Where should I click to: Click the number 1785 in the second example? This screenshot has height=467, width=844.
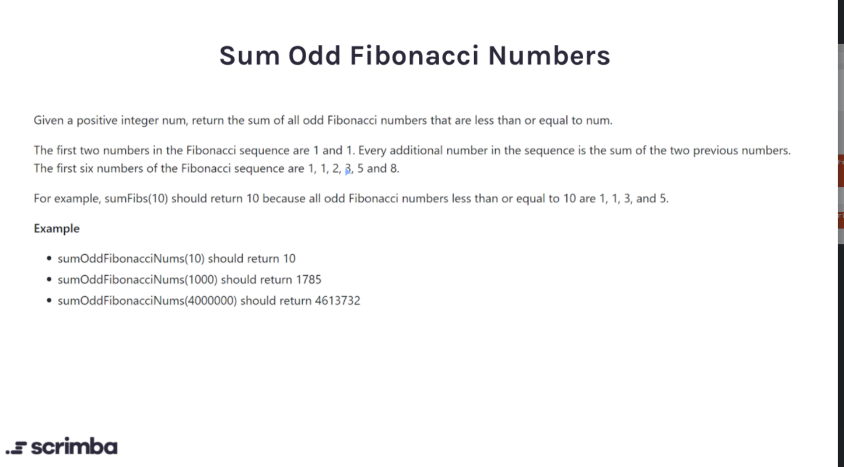309,280
